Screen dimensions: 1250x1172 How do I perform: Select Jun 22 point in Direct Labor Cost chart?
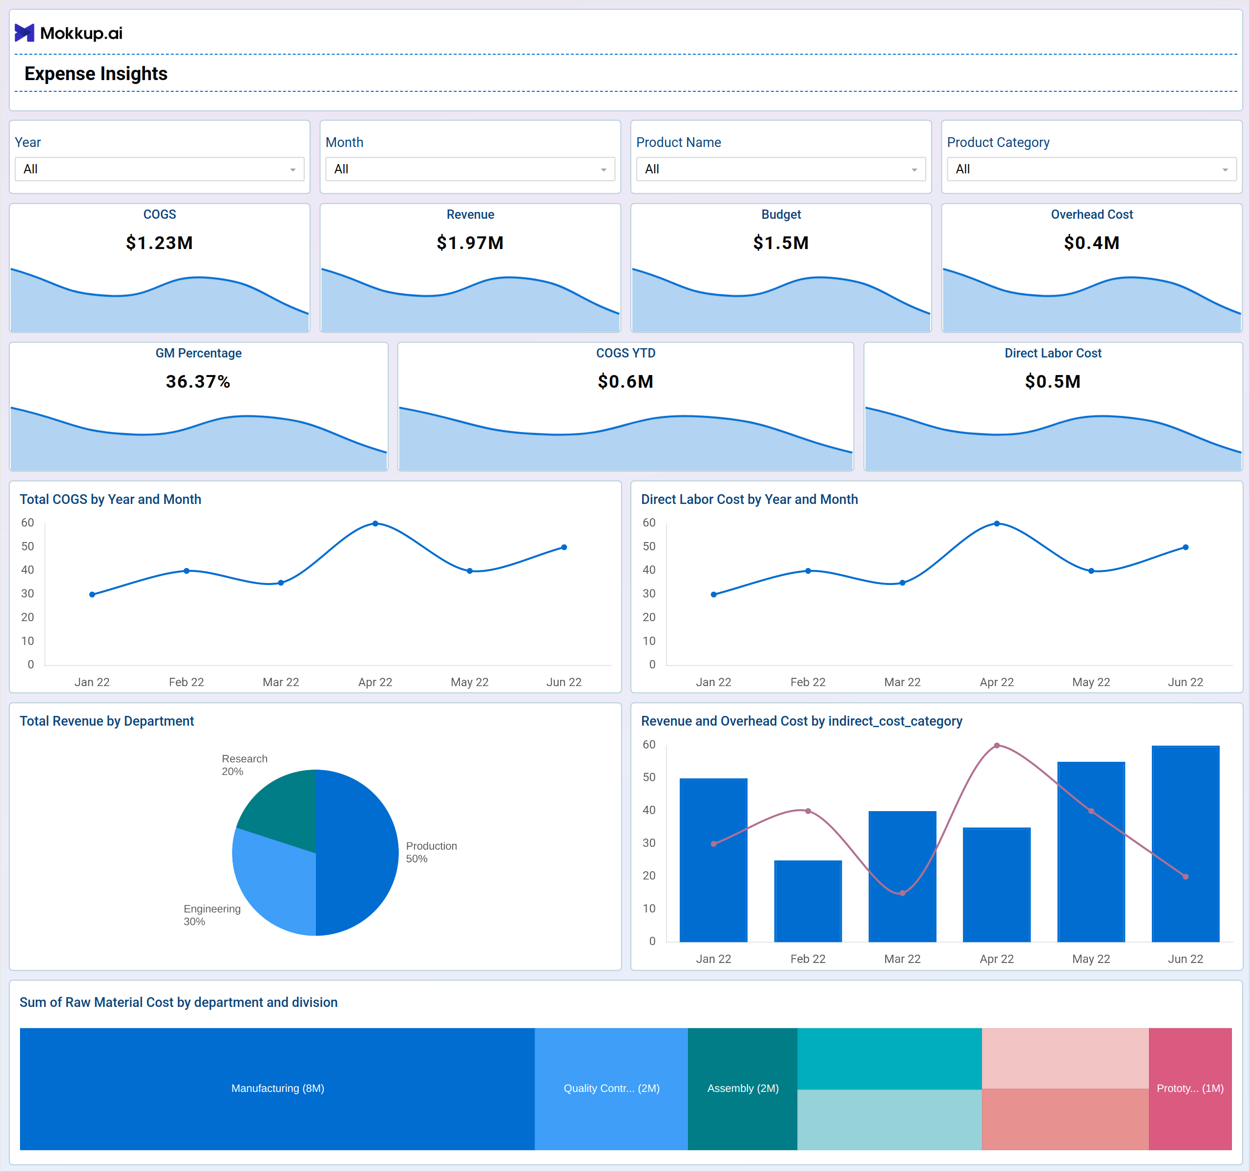pos(1185,547)
